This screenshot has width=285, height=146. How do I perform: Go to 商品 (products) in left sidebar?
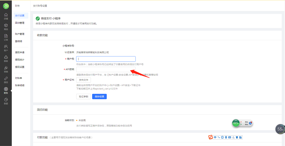pyautogui.click(x=6, y=27)
